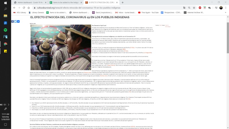Go back to the previous page
The width and height of the screenshot is (229, 129).
pos(14,8)
